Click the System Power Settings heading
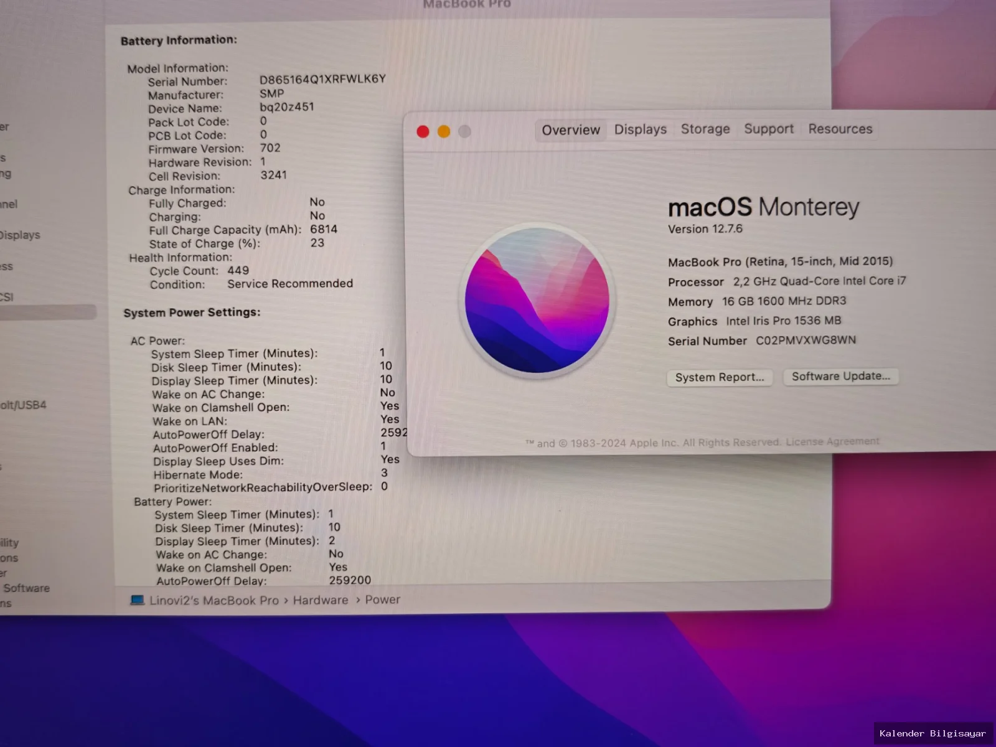 (x=192, y=312)
